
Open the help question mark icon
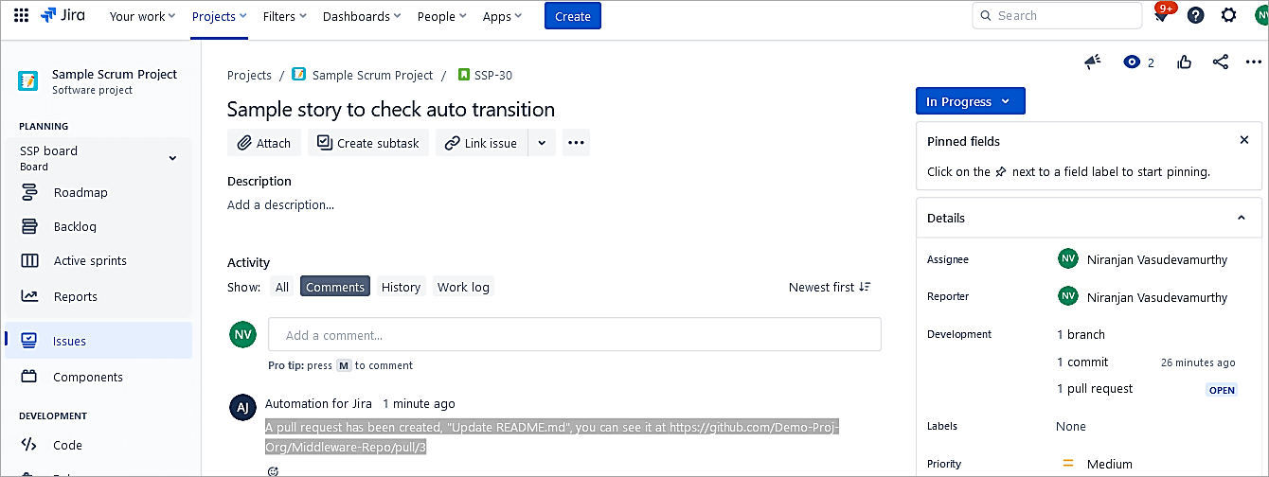tap(1195, 16)
